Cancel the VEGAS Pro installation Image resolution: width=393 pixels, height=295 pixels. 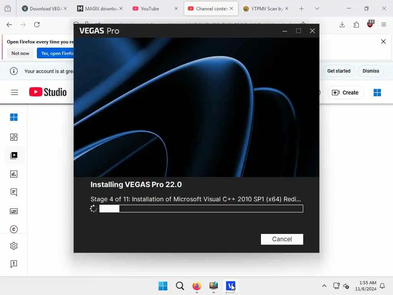282,239
